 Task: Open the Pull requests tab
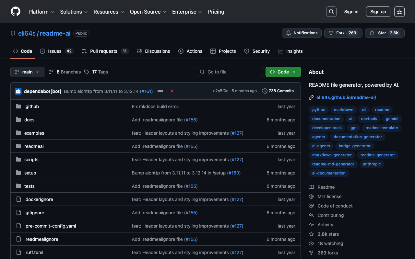tap(105, 51)
